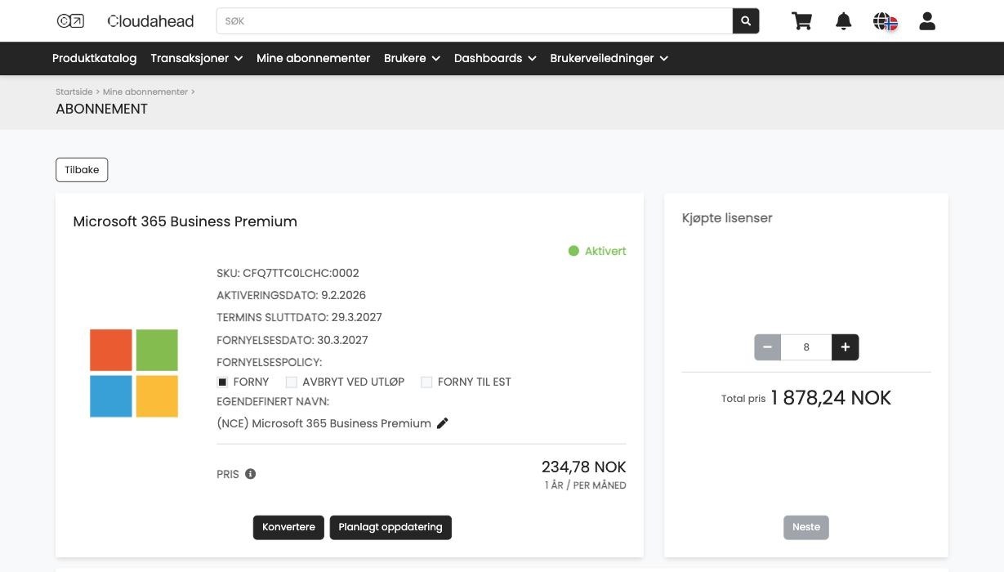Open the shopping cart
The width and height of the screenshot is (1004, 572).
click(x=802, y=21)
